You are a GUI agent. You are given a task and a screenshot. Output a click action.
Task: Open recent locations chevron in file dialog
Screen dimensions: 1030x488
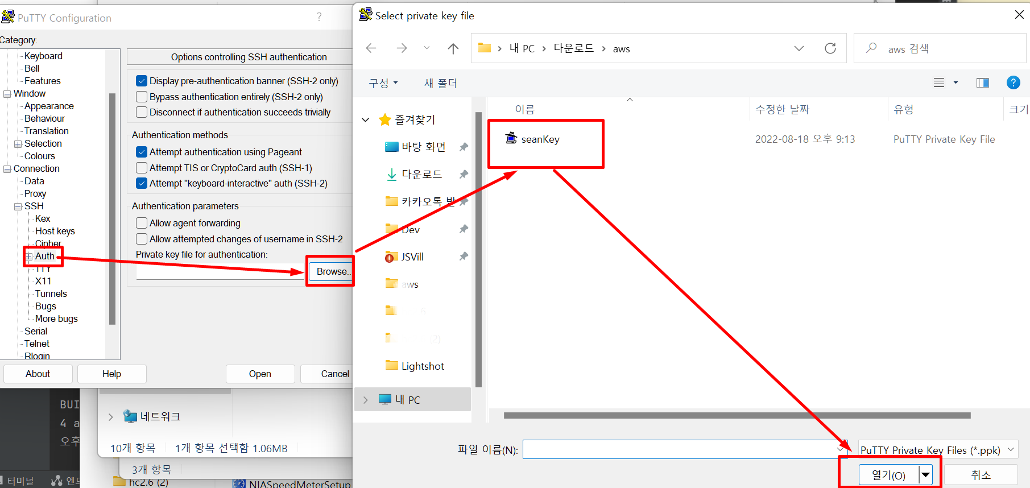[427, 48]
